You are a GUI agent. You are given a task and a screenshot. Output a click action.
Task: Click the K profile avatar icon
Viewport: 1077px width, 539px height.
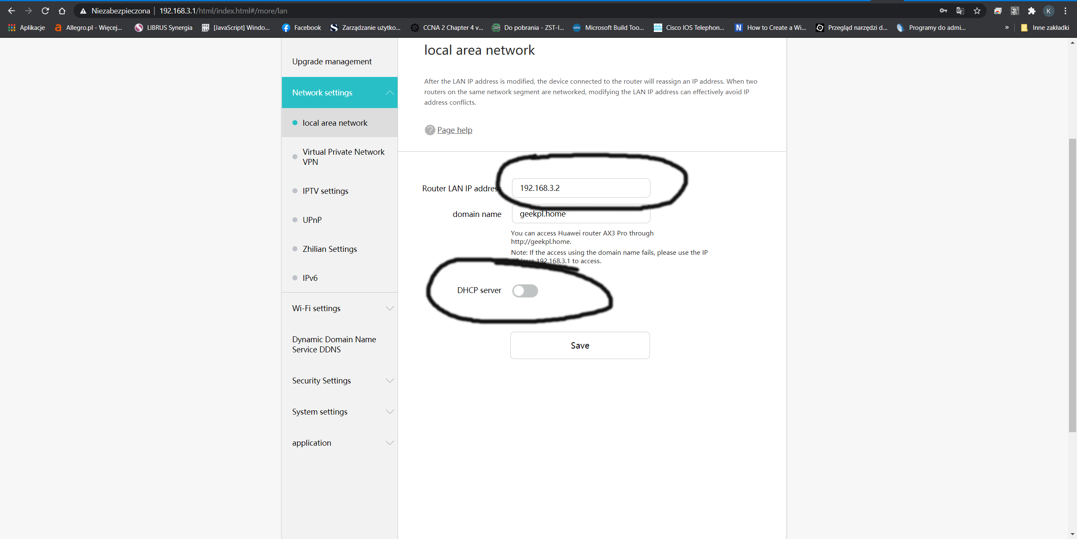[1049, 11]
